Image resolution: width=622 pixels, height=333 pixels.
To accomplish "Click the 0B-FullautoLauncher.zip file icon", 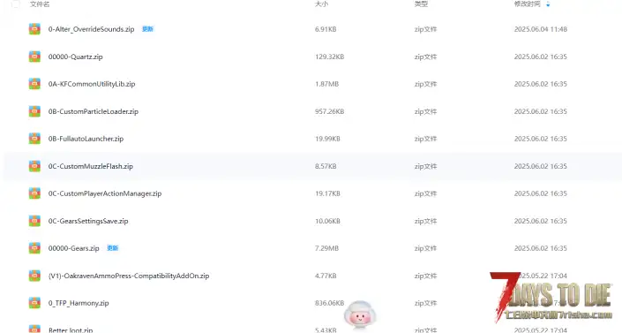I will click(x=34, y=139).
